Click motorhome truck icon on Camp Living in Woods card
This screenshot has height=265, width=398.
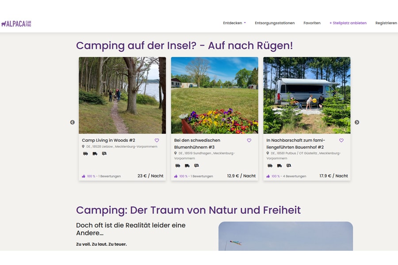[95, 153]
